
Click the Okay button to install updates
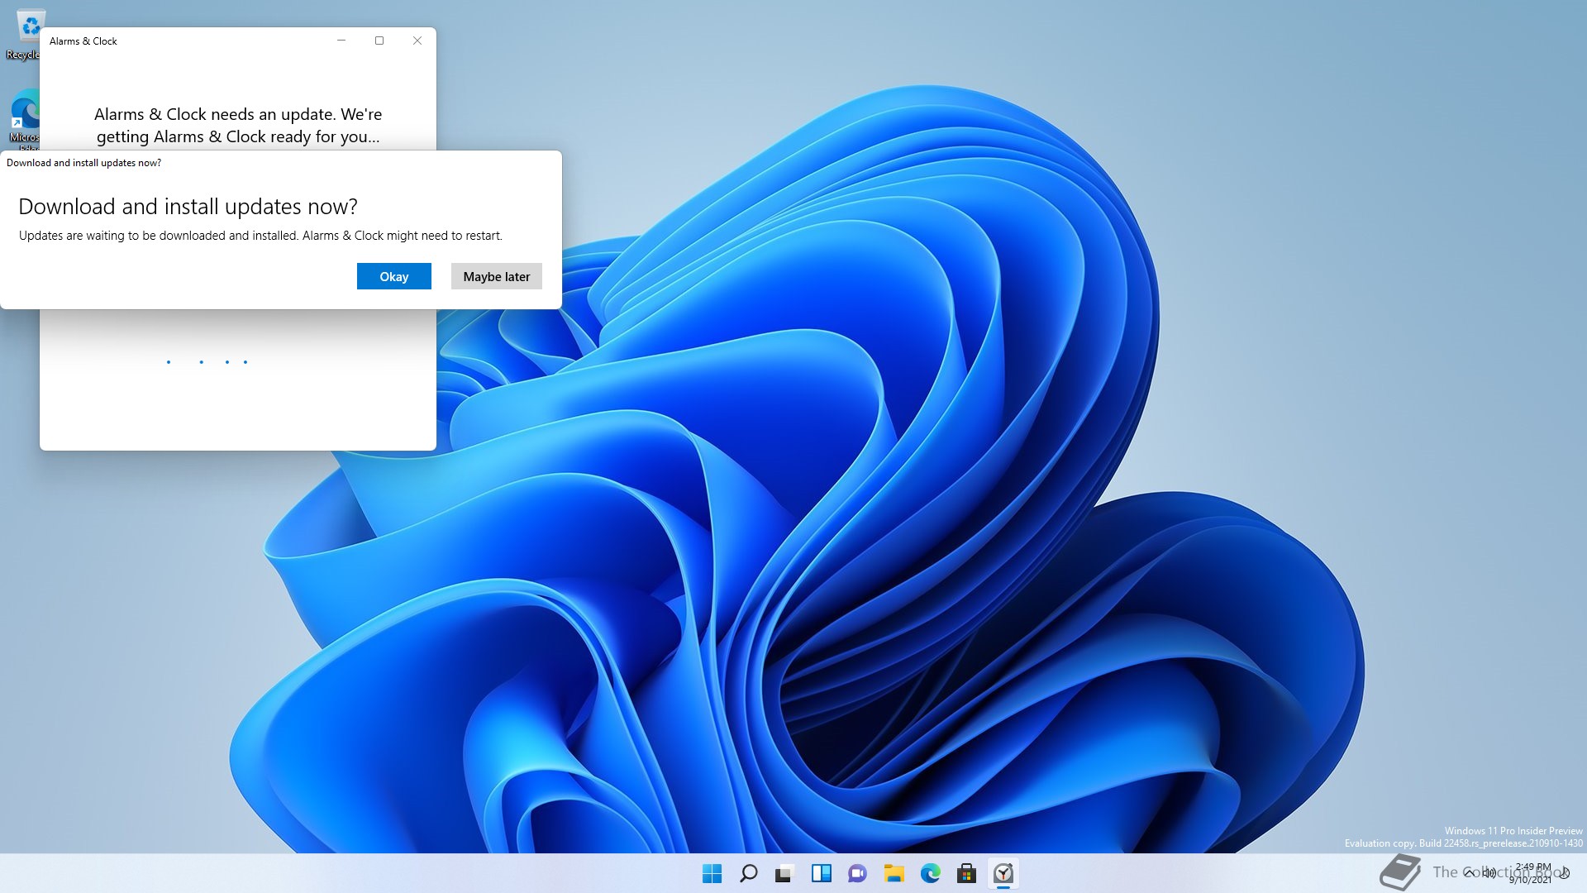pyautogui.click(x=393, y=276)
